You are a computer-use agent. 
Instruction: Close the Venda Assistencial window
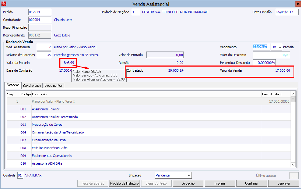click(298, 4)
